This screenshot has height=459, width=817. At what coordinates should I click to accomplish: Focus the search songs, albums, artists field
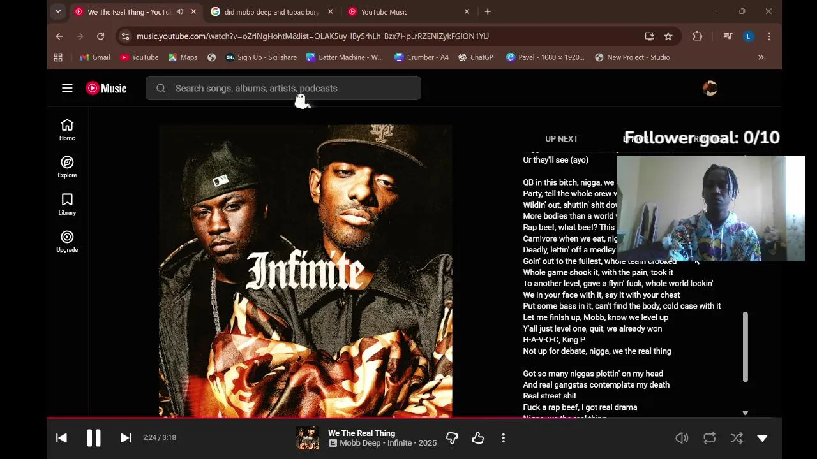coord(283,88)
